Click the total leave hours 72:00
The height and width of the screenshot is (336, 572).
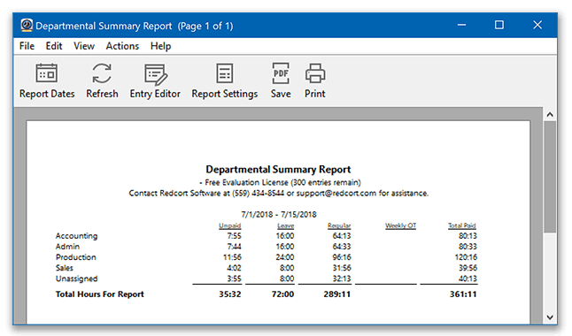tap(282, 294)
